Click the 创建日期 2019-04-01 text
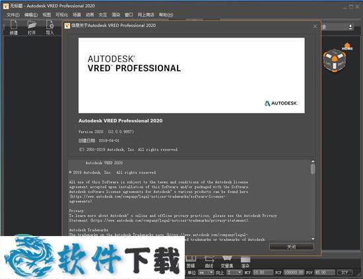The height and width of the screenshot is (279, 363). tap(99, 141)
